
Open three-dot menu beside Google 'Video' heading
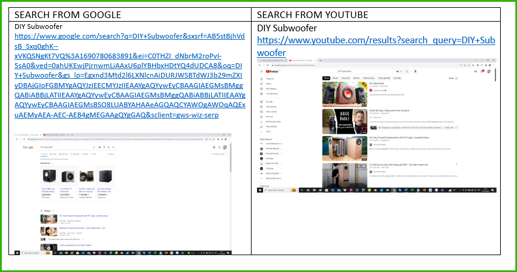[53, 211]
